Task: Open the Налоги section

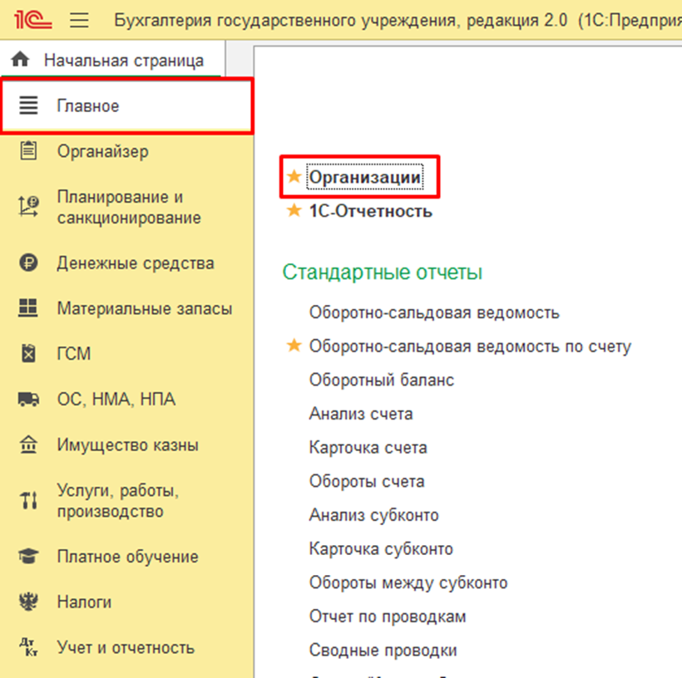Action: point(126,602)
